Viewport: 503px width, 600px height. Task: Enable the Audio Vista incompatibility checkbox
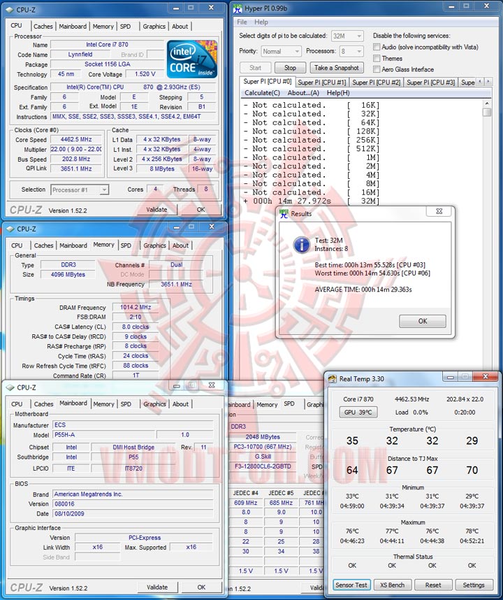377,47
